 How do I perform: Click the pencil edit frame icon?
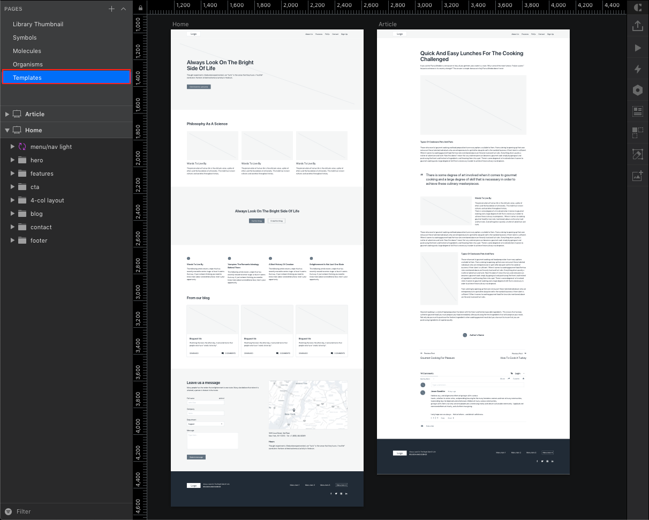point(638,154)
